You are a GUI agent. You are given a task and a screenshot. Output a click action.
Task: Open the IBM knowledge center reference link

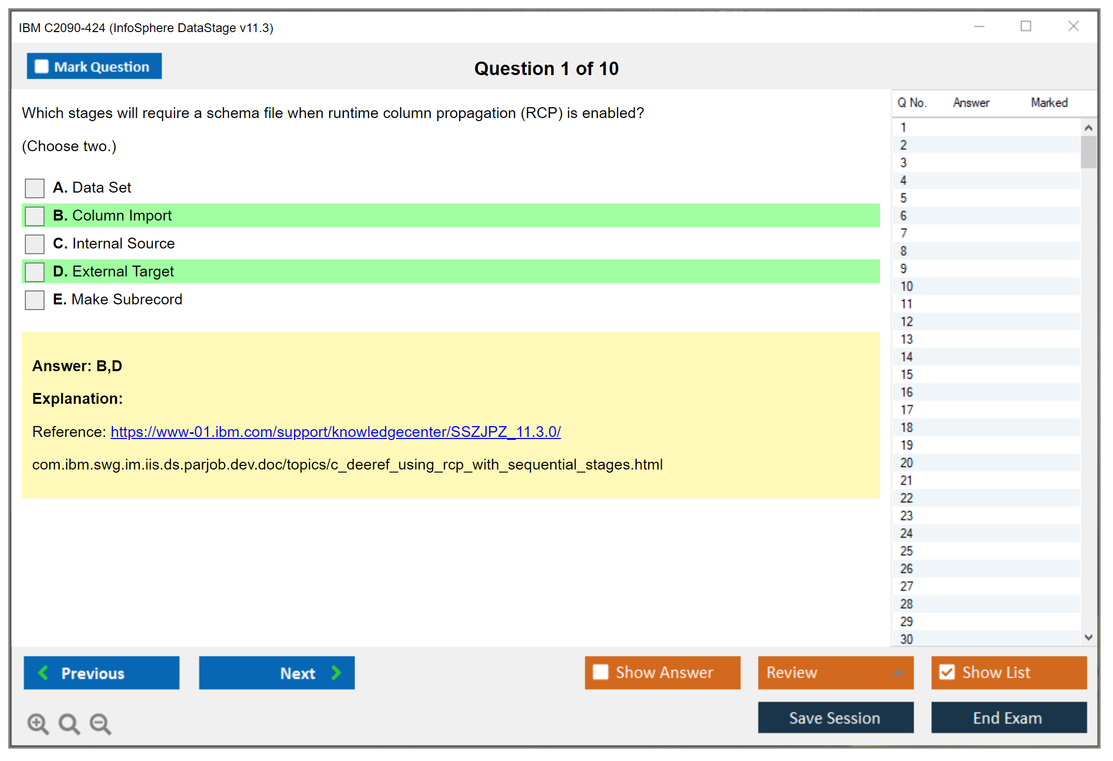[x=335, y=432]
